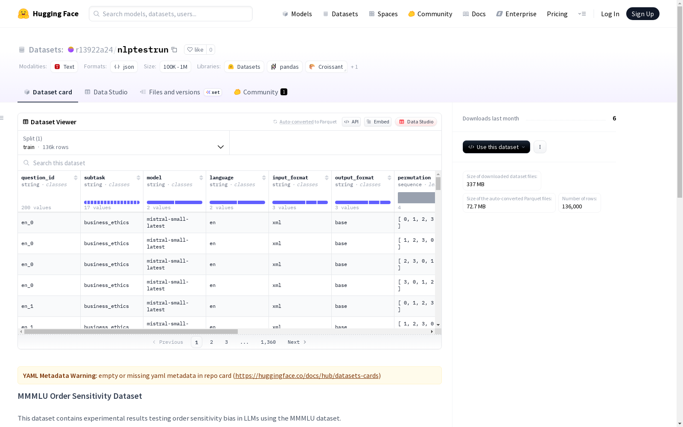Select the pandas library tag
Image resolution: width=683 pixels, height=427 pixels.
[x=285, y=67]
